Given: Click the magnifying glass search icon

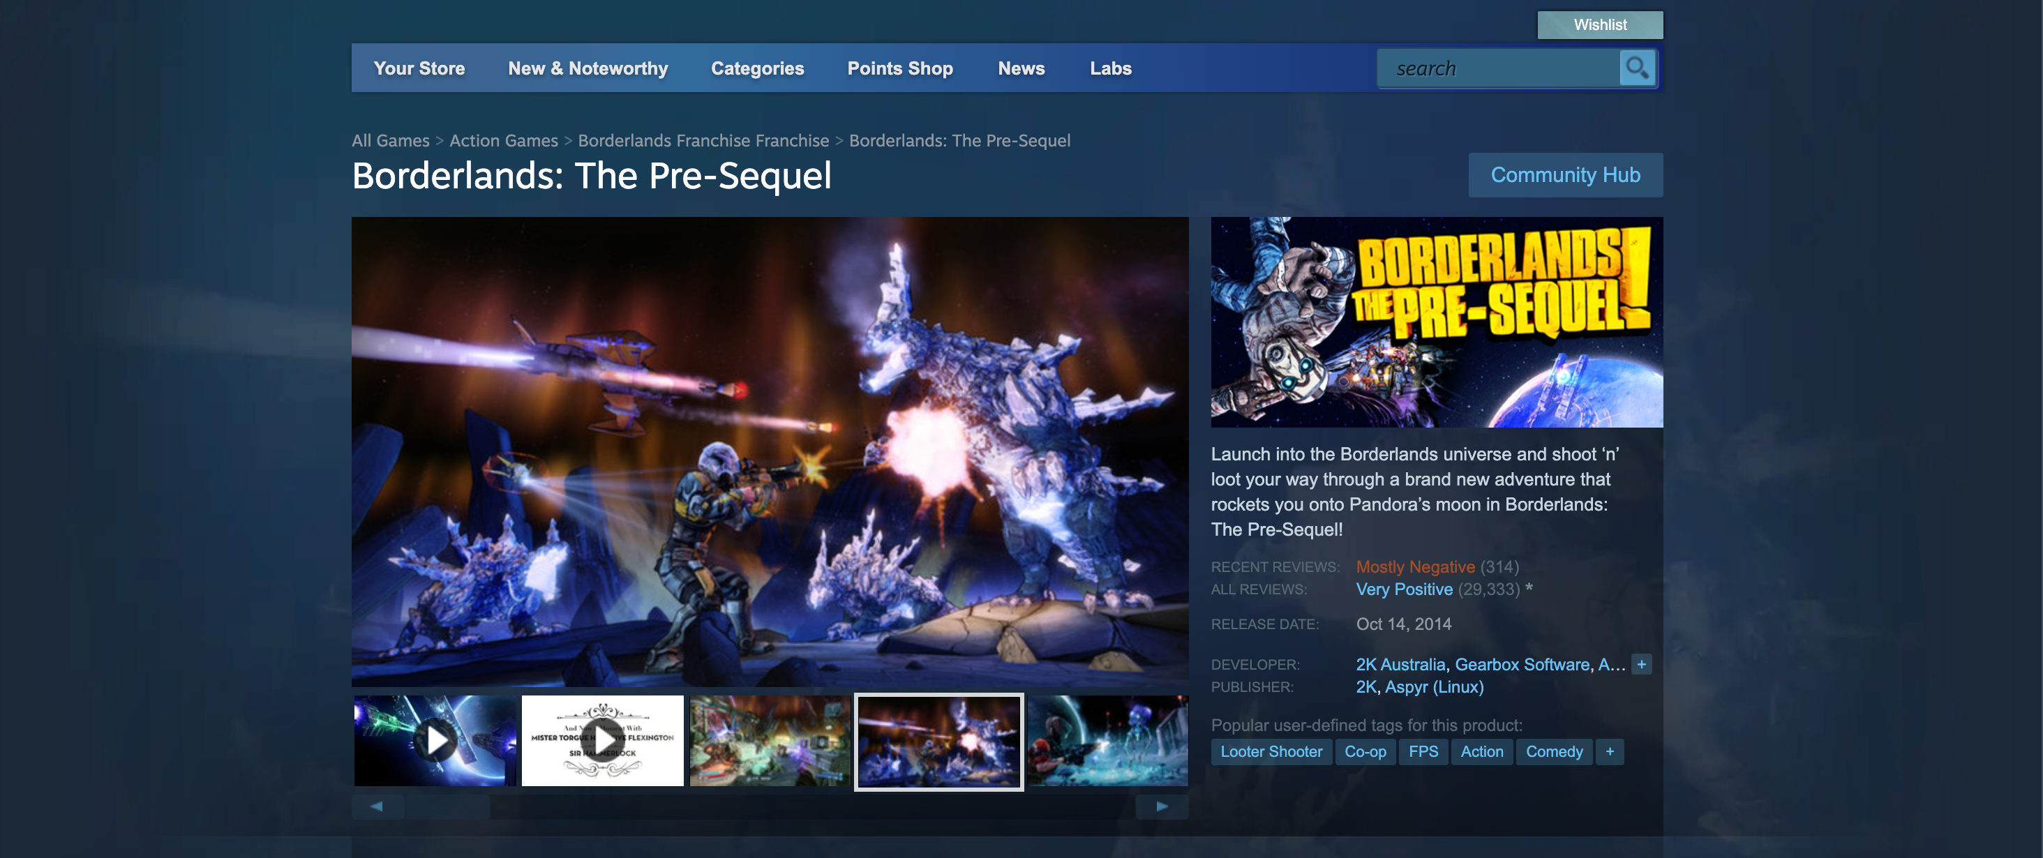Looking at the screenshot, I should (1636, 68).
